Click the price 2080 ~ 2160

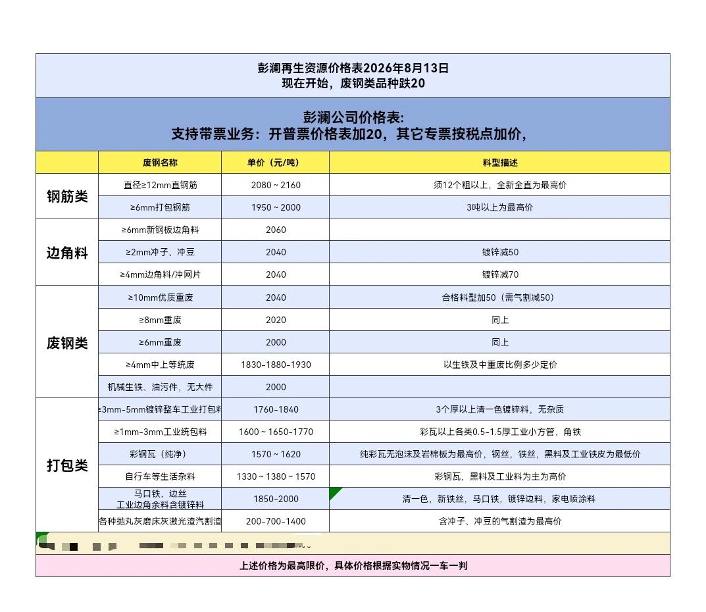coord(275,185)
